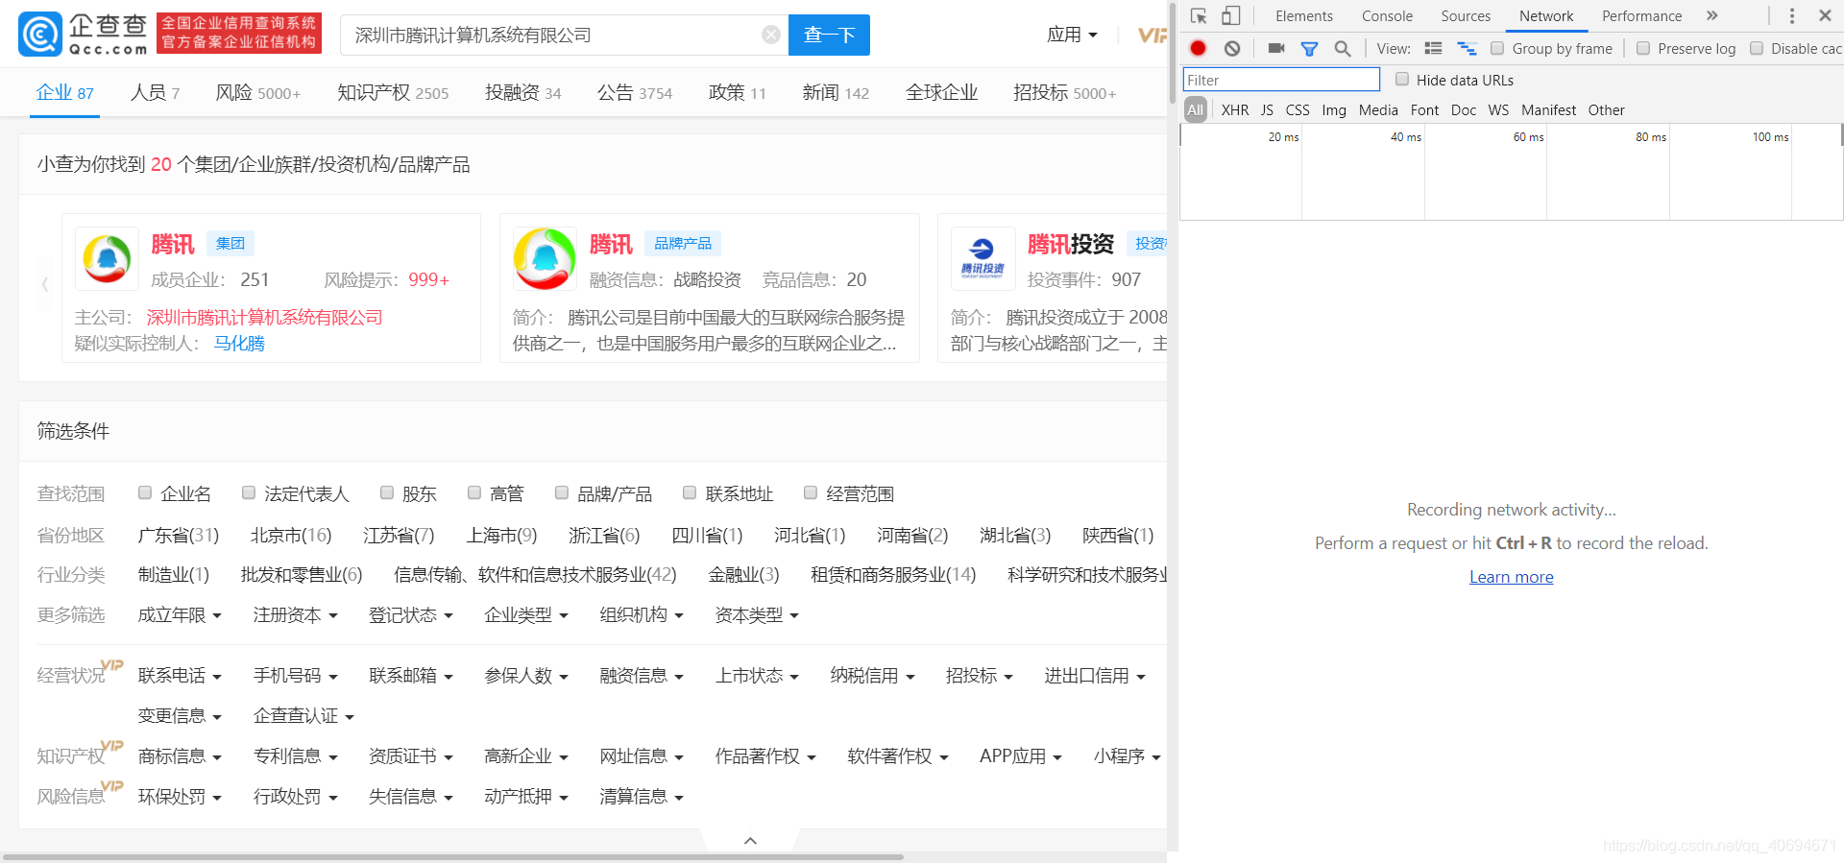Image resolution: width=1844 pixels, height=863 pixels.
Task: Collapse the filter panel with the up chevron
Action: [751, 841]
